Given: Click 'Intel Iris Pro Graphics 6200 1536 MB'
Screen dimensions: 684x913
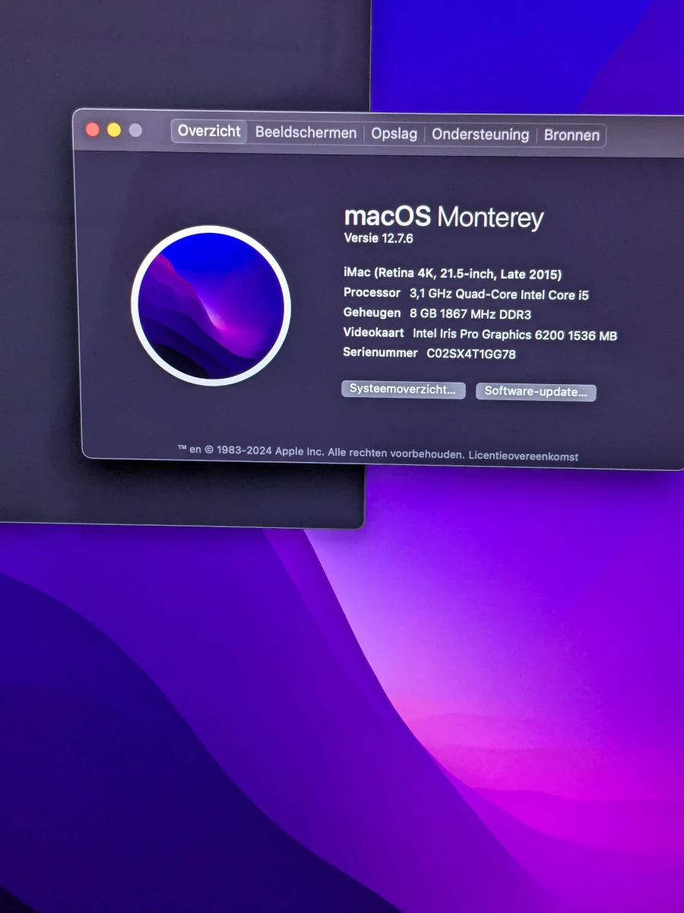Looking at the screenshot, I should tap(515, 334).
